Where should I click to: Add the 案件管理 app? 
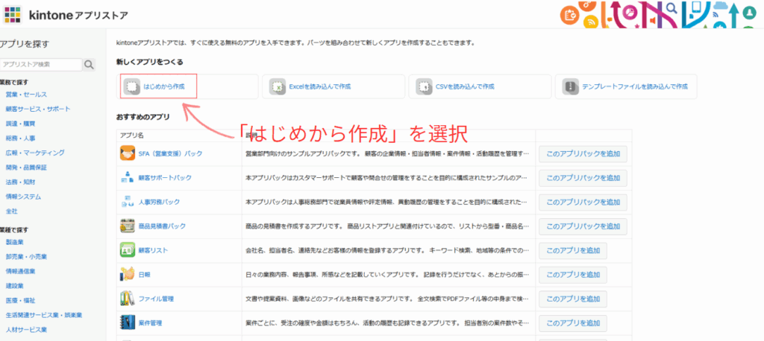click(573, 323)
